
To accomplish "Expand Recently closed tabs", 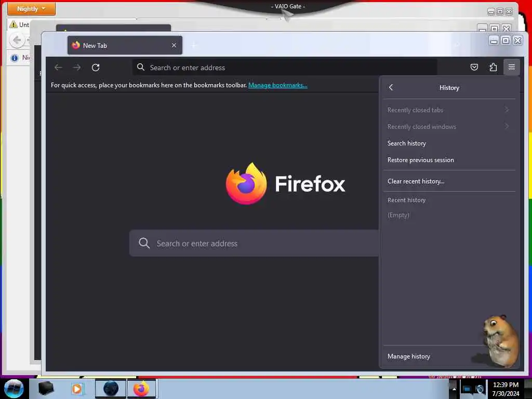I will [x=449, y=110].
